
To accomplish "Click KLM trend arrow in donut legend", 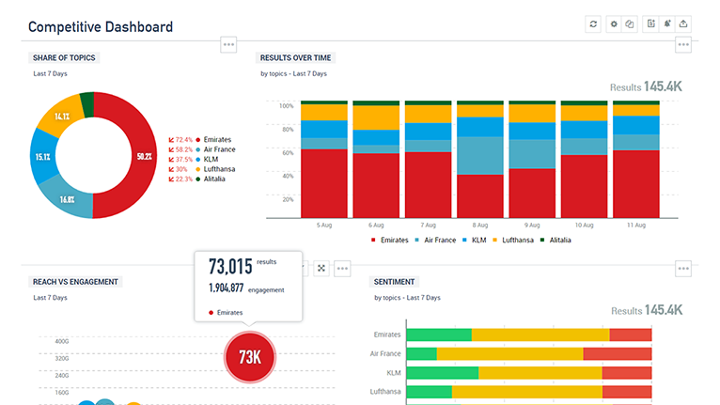I will (x=171, y=160).
